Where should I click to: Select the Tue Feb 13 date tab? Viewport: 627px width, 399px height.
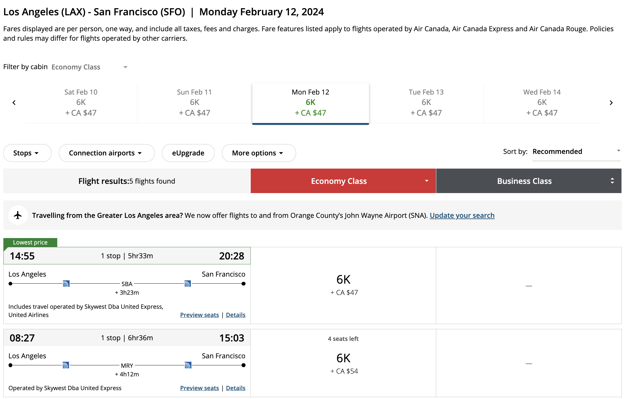pos(426,103)
